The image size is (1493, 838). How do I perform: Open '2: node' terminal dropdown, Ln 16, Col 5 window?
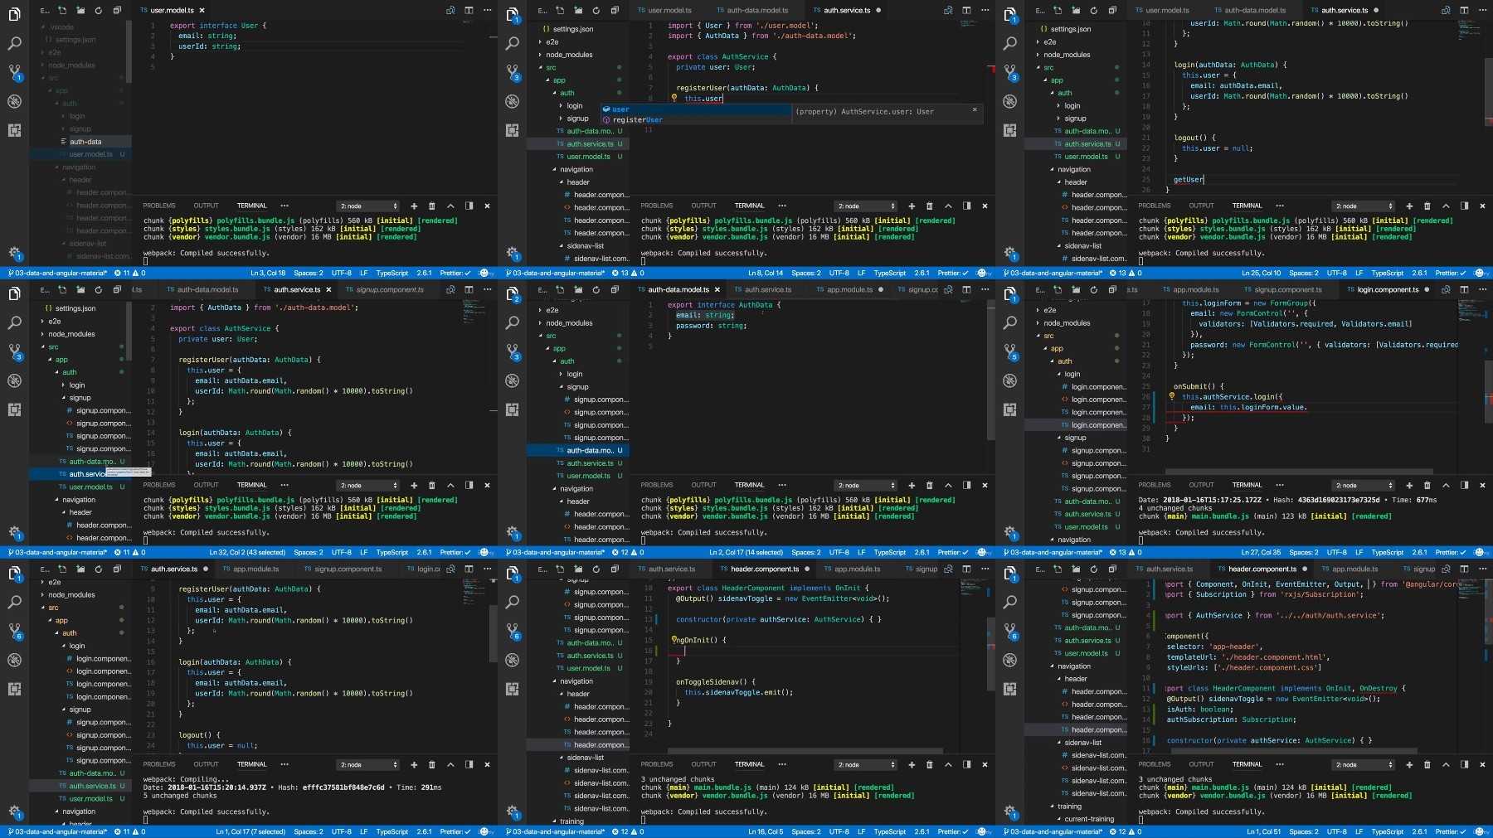(x=866, y=764)
